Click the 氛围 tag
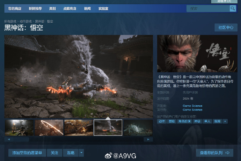This screenshot has height=161, width=241. pos(217,121)
